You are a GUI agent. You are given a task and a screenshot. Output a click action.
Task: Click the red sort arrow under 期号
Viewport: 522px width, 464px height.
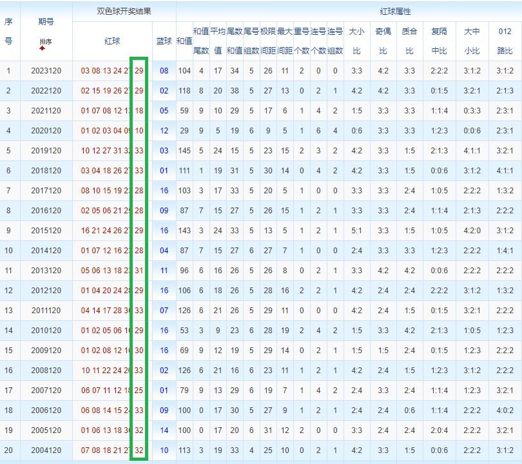point(43,48)
